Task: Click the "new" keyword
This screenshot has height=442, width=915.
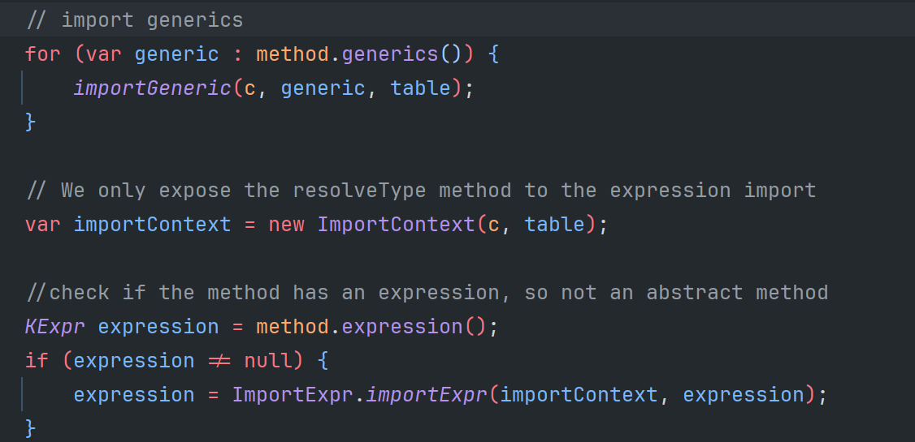Action: tap(286, 225)
